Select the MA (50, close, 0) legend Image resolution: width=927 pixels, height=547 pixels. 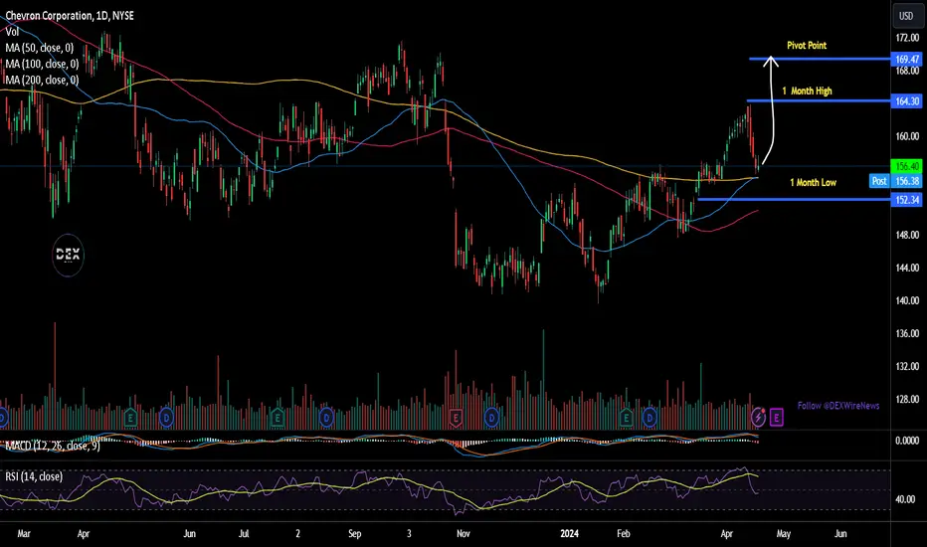tap(40, 48)
